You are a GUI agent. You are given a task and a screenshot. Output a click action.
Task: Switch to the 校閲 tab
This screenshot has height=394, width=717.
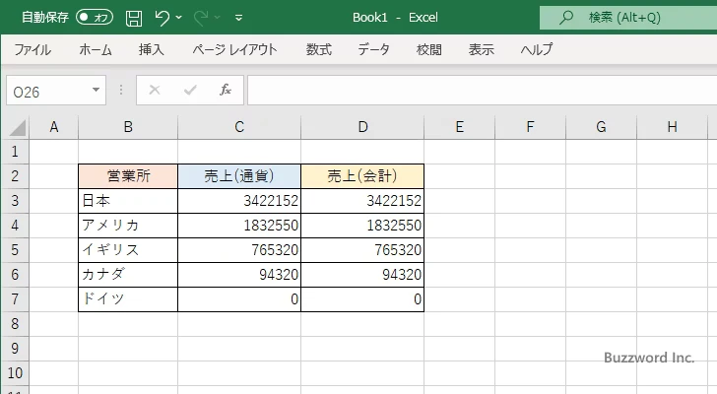(429, 49)
